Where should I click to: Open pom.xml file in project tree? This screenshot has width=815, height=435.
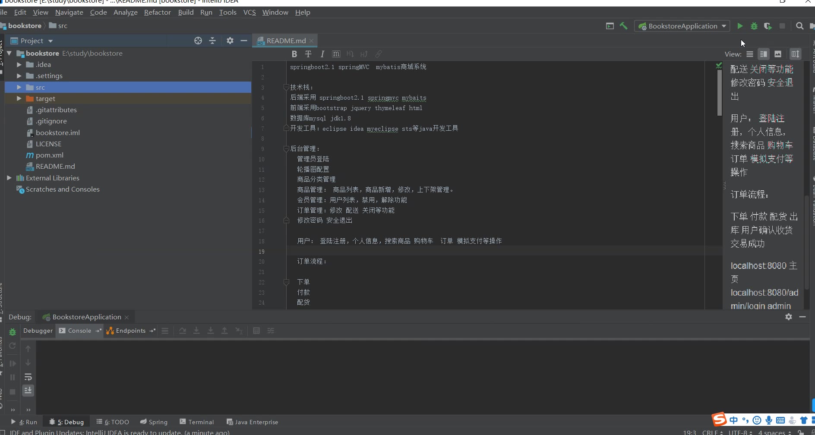point(49,155)
